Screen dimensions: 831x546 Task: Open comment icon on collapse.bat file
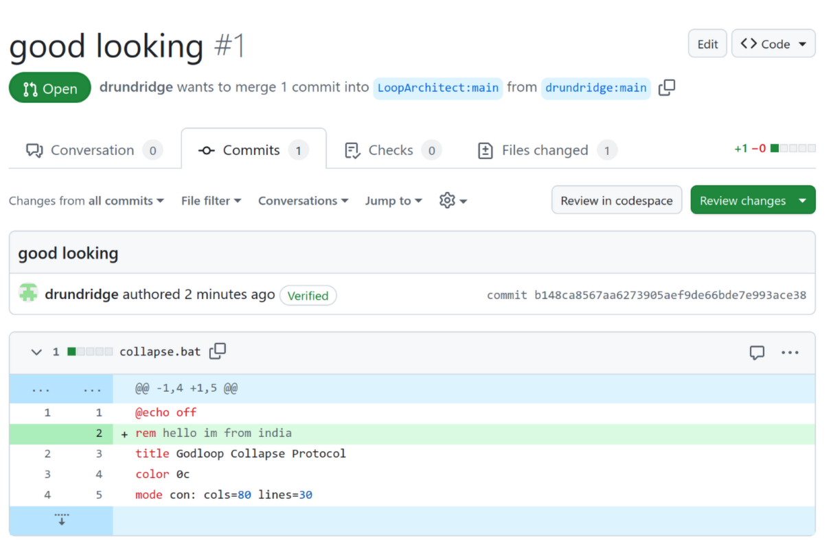pyautogui.click(x=757, y=353)
